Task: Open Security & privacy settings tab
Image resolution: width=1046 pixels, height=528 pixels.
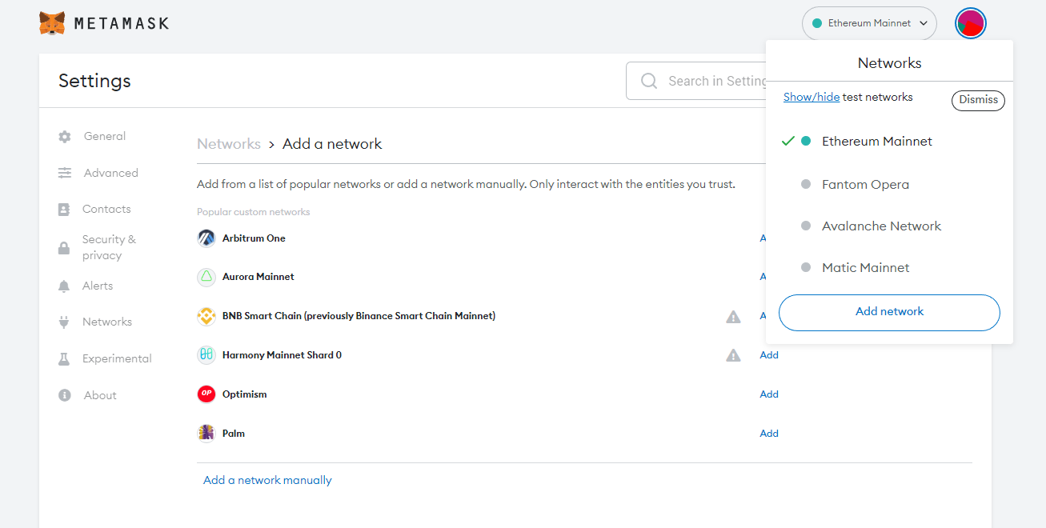Action: [x=109, y=247]
